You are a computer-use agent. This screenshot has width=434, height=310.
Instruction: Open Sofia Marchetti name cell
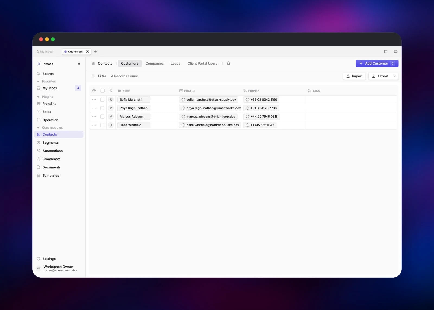134,100
